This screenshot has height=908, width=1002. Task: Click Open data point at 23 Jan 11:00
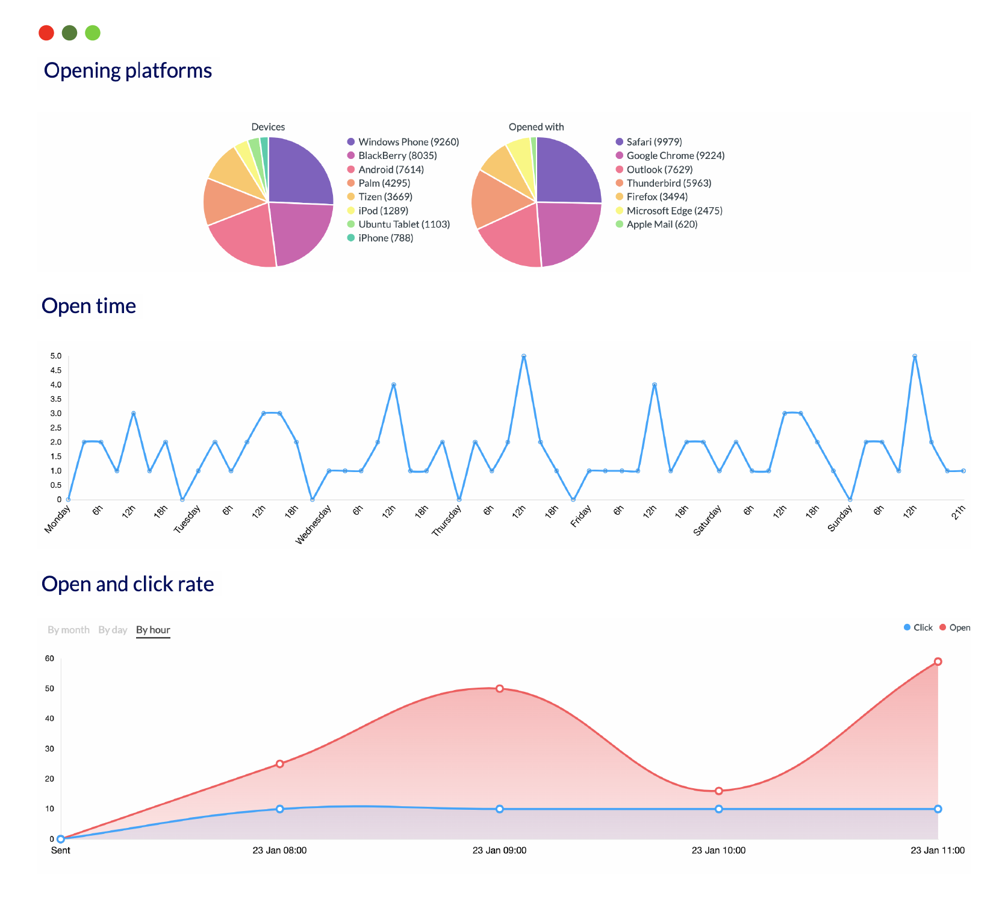(x=938, y=661)
